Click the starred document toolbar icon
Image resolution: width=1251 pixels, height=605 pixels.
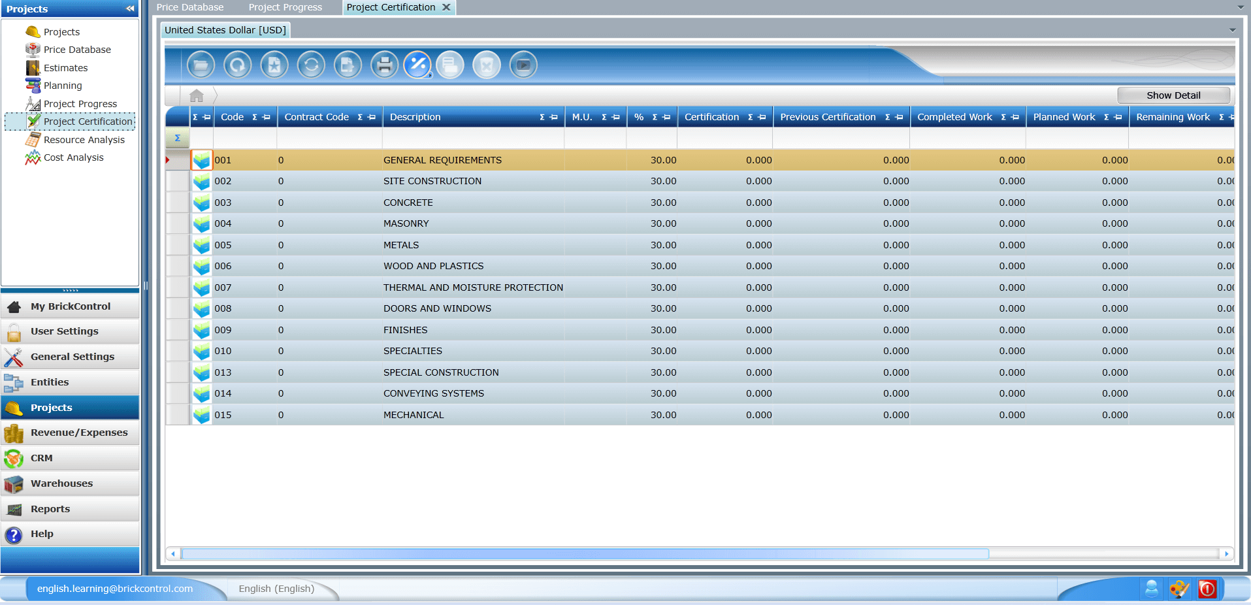point(274,65)
